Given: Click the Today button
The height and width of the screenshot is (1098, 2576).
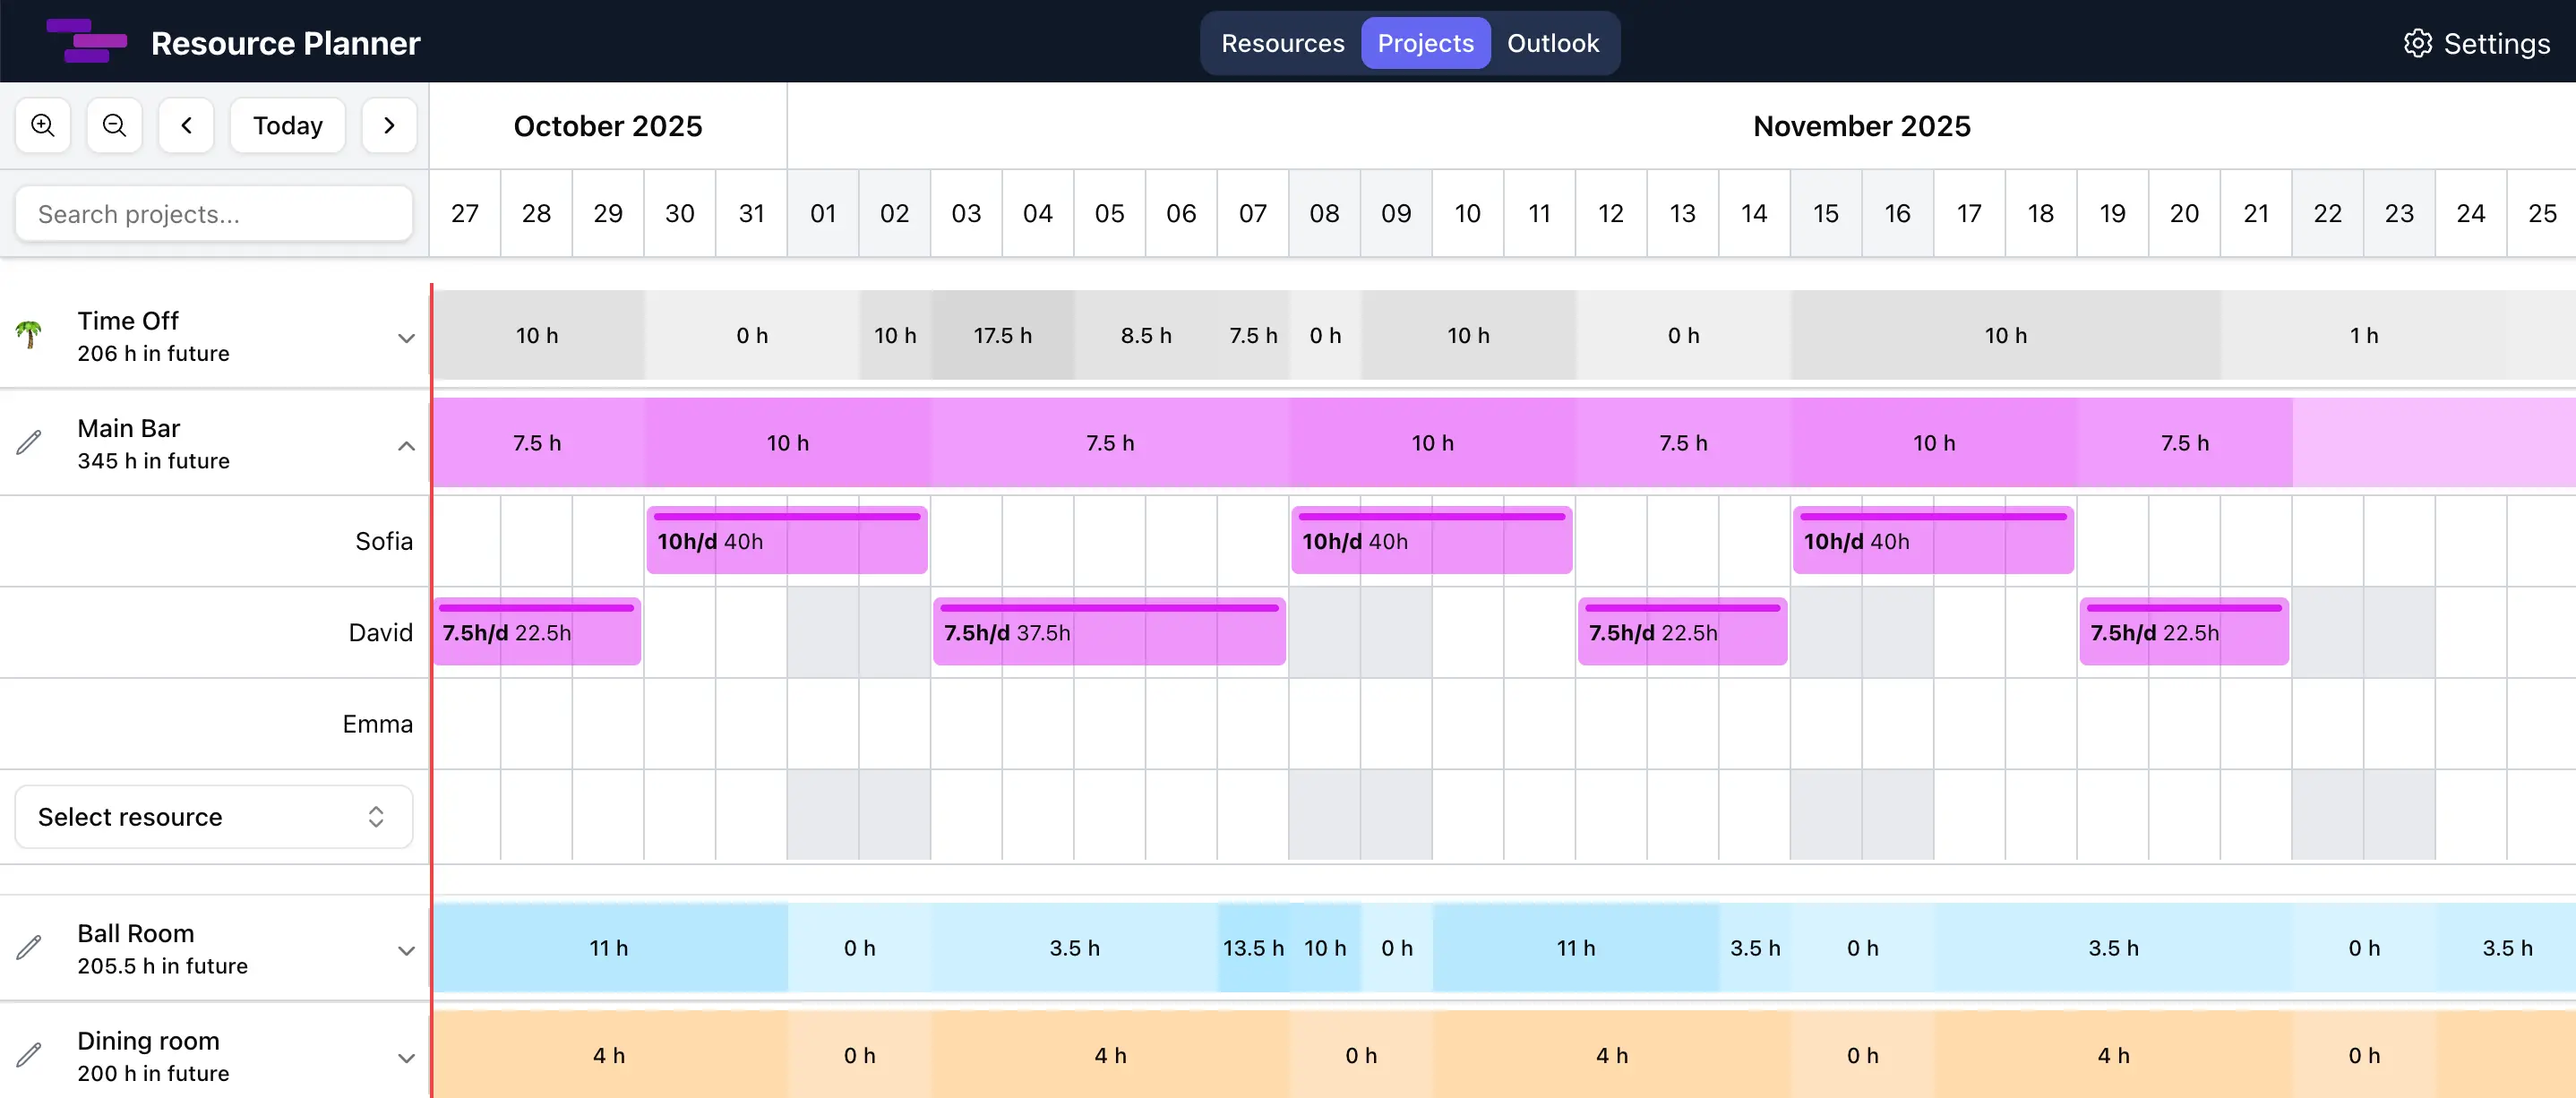Looking at the screenshot, I should pos(287,125).
